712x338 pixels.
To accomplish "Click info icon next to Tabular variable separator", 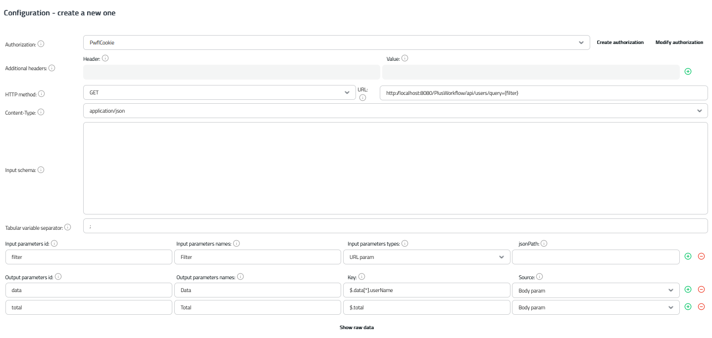I will pos(68,227).
